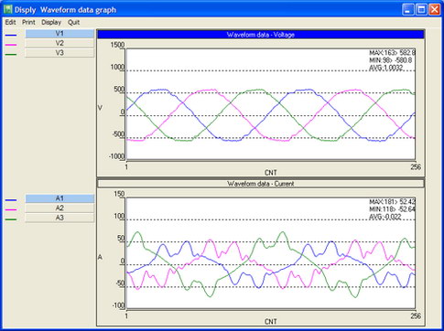This screenshot has width=444, height=331.
Task: Toggle the A2 current channel button
Action: [x=60, y=208]
